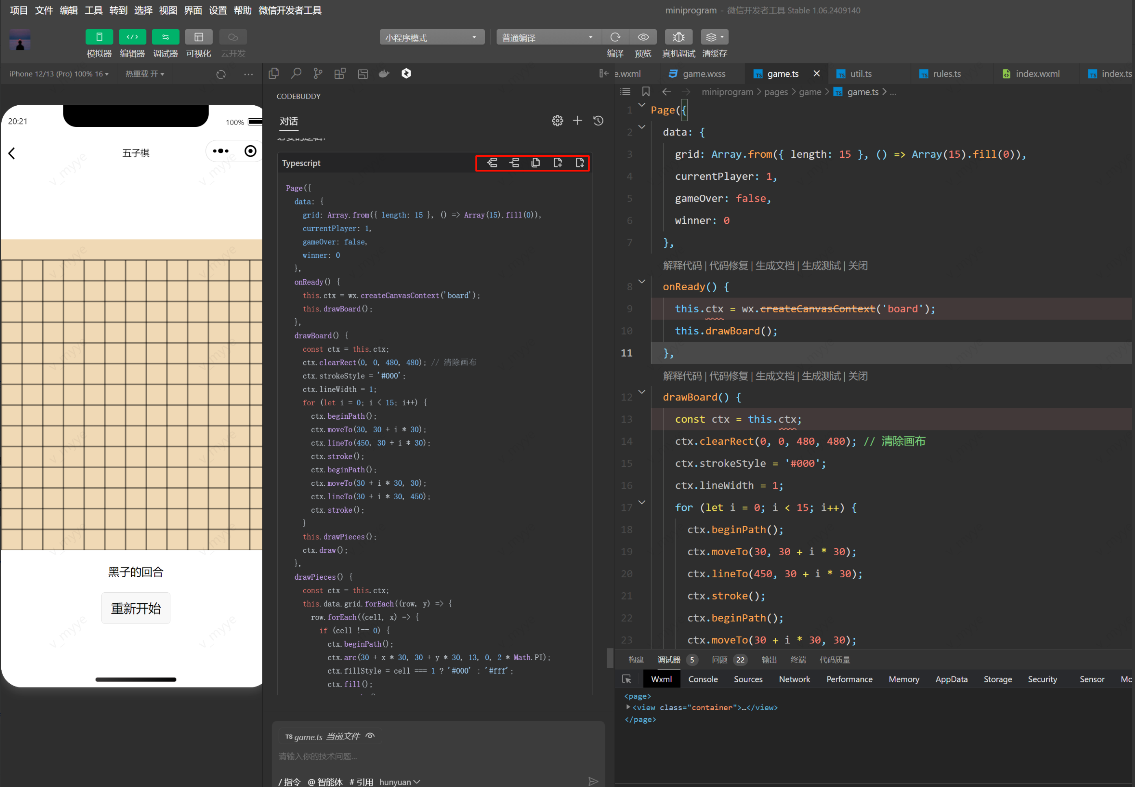Open the search magnifier icon
This screenshot has width=1135, height=787.
296,74
